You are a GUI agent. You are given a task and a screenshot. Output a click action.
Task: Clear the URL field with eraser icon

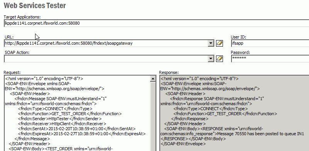point(220,43)
